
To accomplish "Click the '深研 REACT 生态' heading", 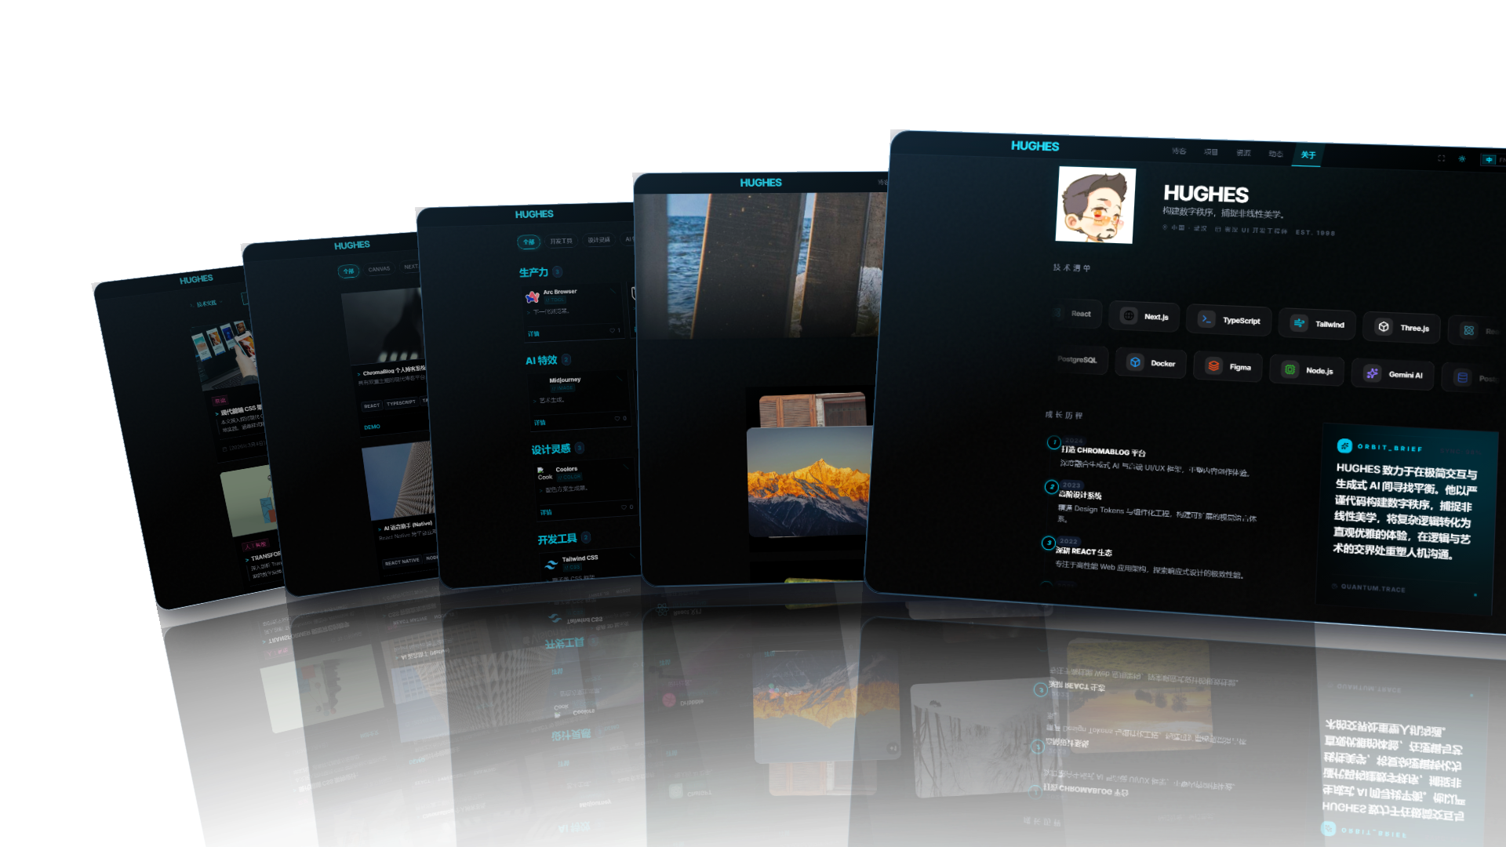I will pyautogui.click(x=1083, y=551).
